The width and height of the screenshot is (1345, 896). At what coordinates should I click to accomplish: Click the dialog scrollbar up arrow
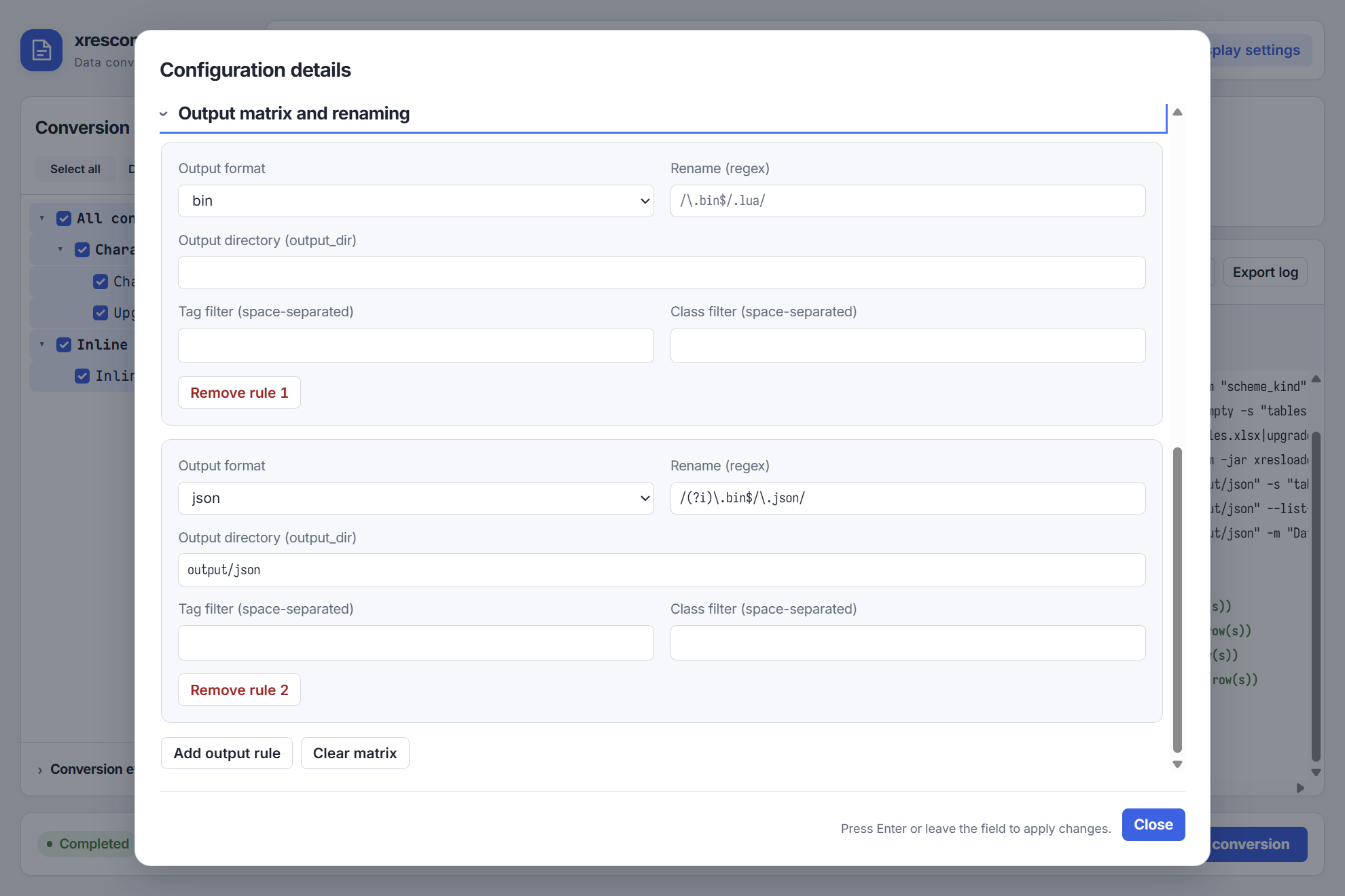pyautogui.click(x=1177, y=112)
